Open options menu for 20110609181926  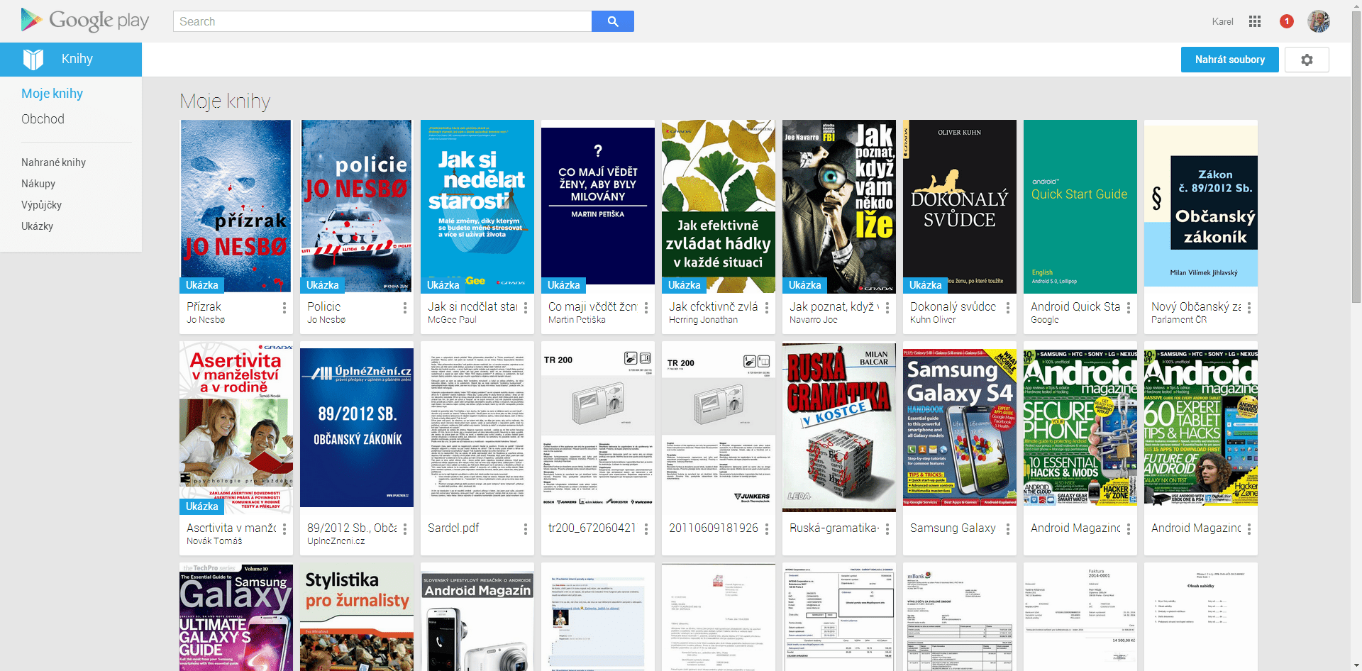click(x=767, y=529)
